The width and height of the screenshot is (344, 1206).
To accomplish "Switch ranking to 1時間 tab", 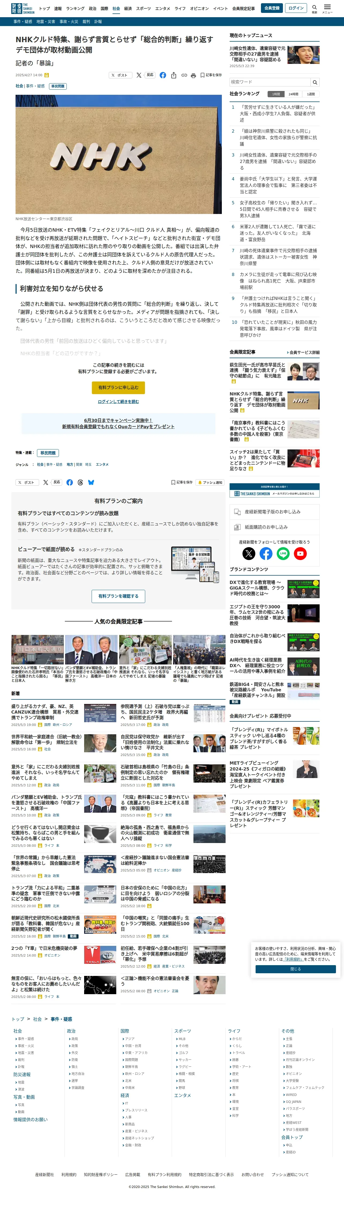I will tap(276, 94).
